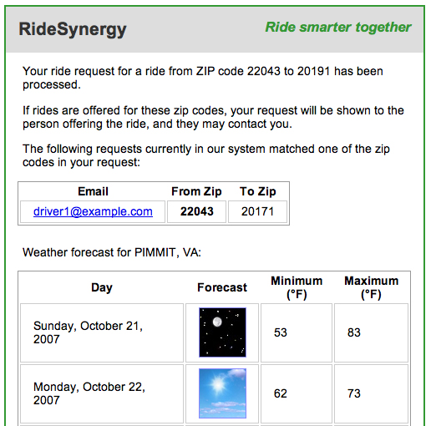Select the Sunday, October 21, 2007 cell

[102, 332]
